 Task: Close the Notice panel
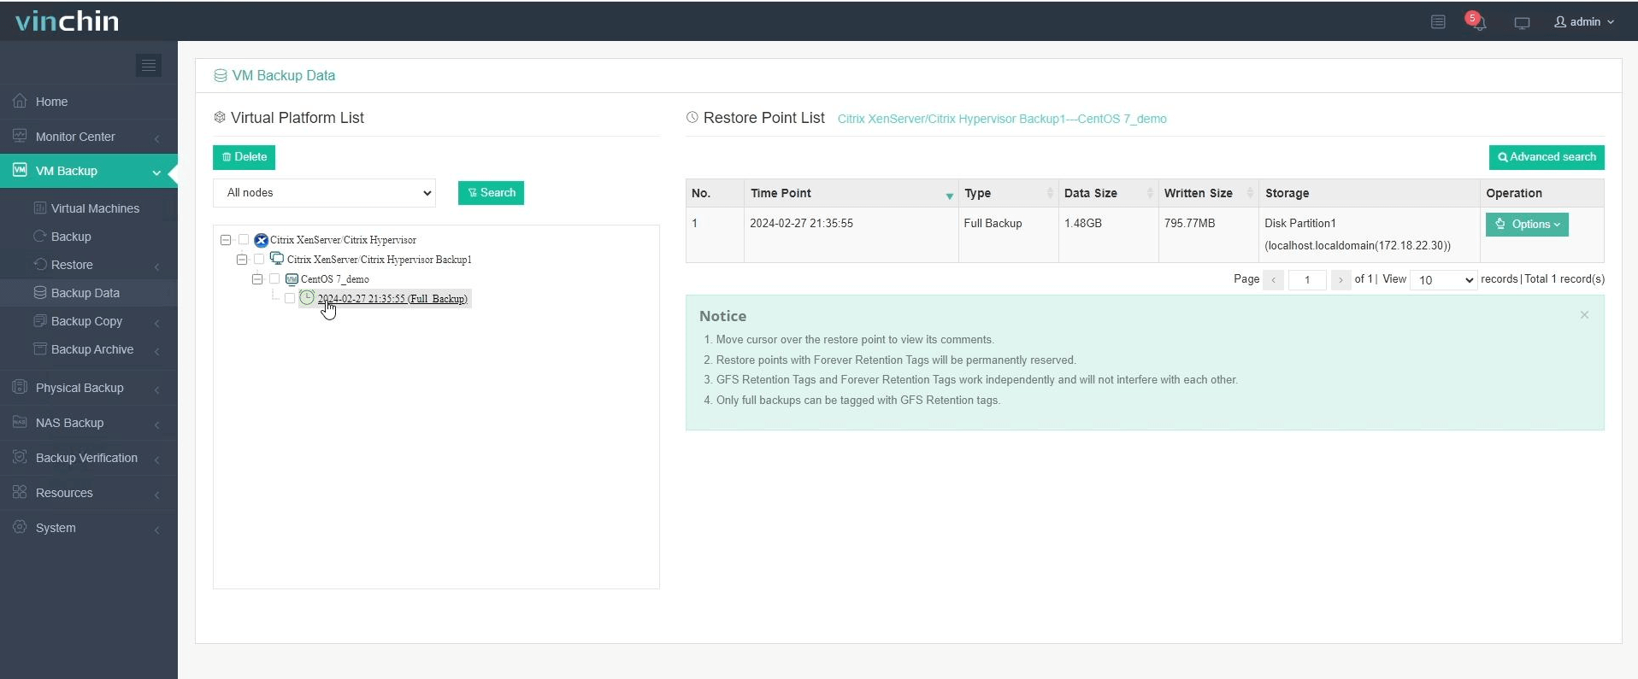[x=1584, y=315]
